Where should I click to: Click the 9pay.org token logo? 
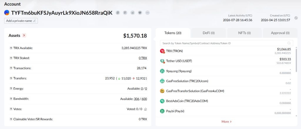162,71
